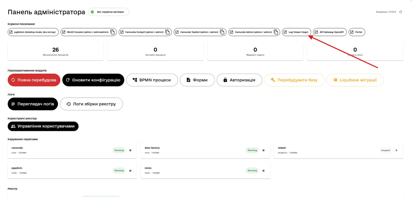The width and height of the screenshot is (412, 197).
Task: Open Управління користувачами
Action: pos(43,126)
